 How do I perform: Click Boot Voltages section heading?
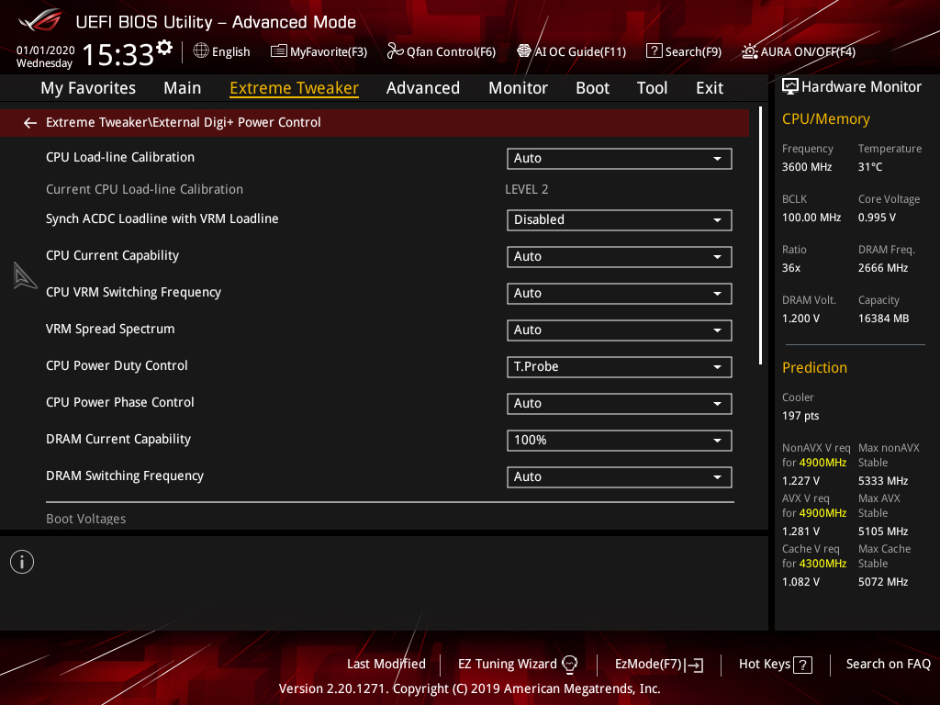coord(85,520)
